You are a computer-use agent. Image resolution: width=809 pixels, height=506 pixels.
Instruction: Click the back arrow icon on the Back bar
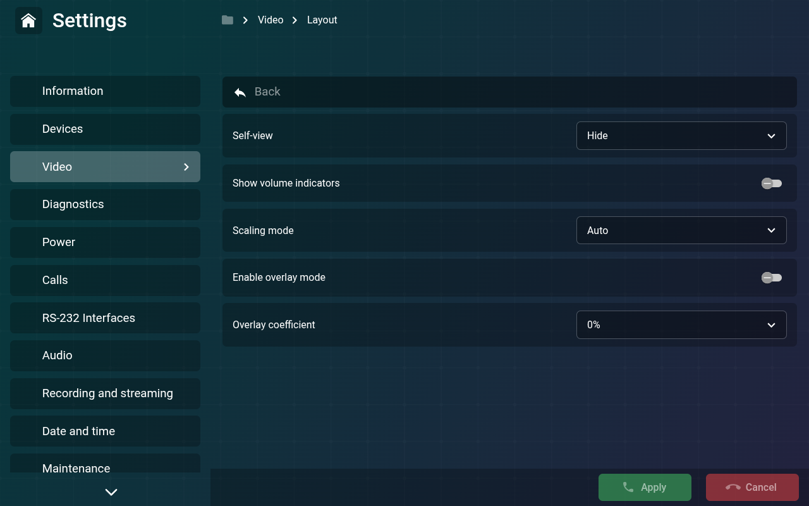point(240,92)
